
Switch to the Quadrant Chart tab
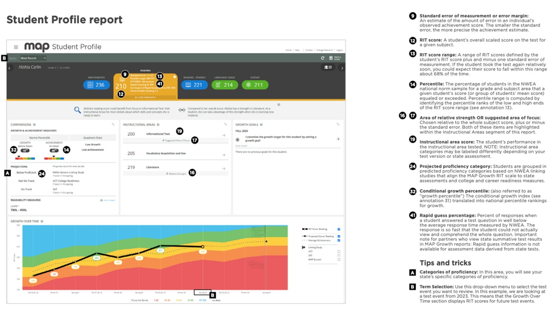coord(92,137)
